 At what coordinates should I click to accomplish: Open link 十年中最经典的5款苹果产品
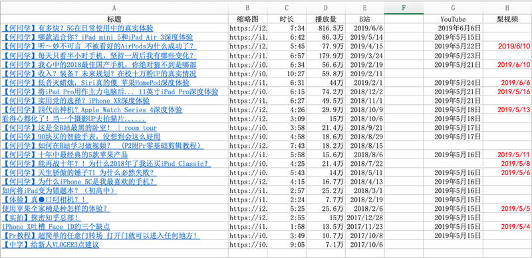click(65, 155)
